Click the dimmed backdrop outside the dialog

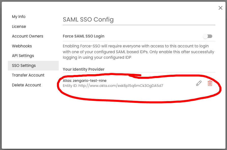(1, 75)
